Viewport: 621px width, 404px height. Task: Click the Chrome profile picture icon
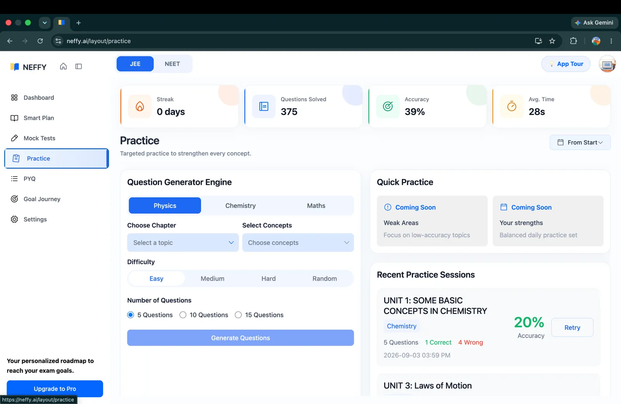pyautogui.click(x=596, y=41)
